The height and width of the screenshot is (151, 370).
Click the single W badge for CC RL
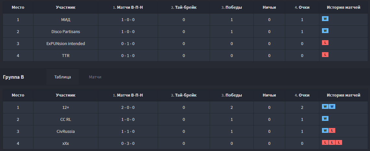325,118
